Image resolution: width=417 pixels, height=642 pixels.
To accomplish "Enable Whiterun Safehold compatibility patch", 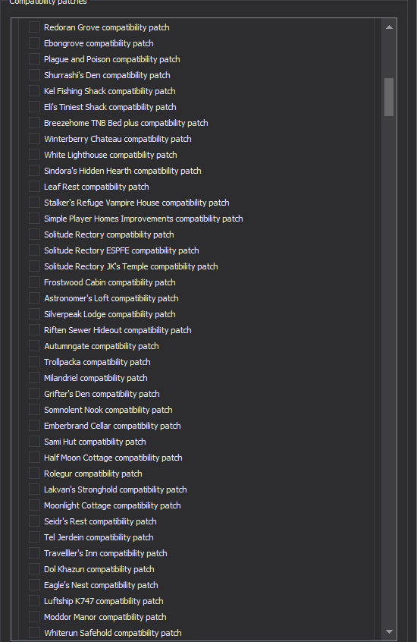I will (x=34, y=633).
